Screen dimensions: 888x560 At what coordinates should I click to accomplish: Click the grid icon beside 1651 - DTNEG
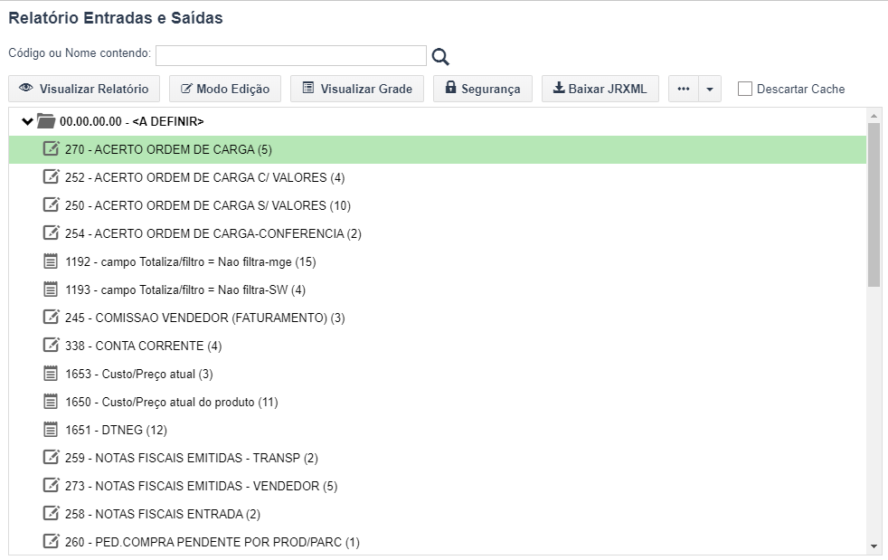51,430
